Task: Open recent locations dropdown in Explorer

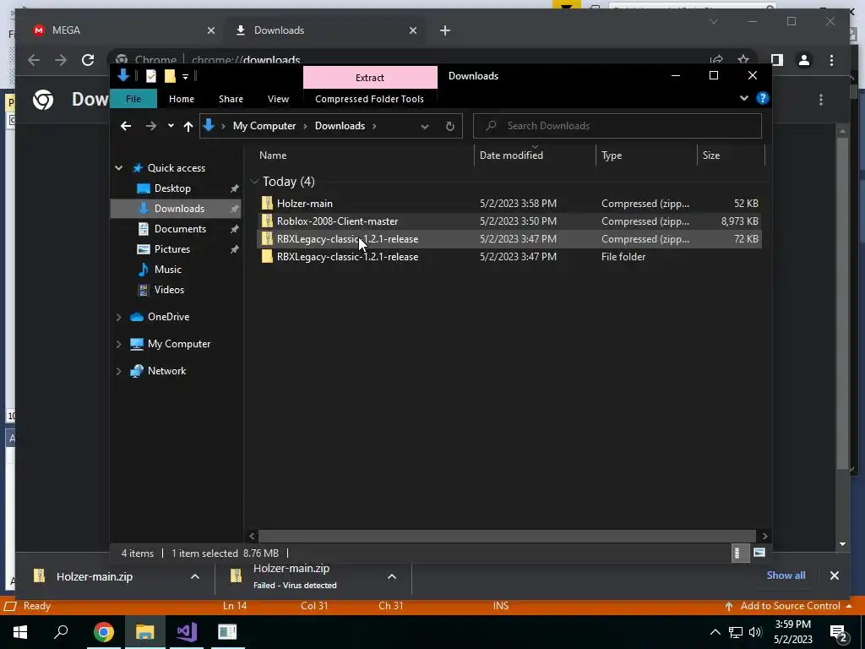Action: 171,126
